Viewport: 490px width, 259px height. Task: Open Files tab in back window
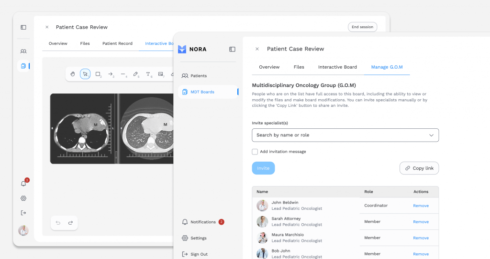pyautogui.click(x=85, y=43)
